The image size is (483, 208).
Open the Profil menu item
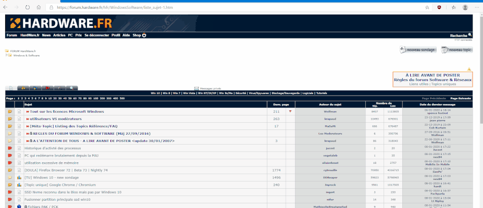116,35
